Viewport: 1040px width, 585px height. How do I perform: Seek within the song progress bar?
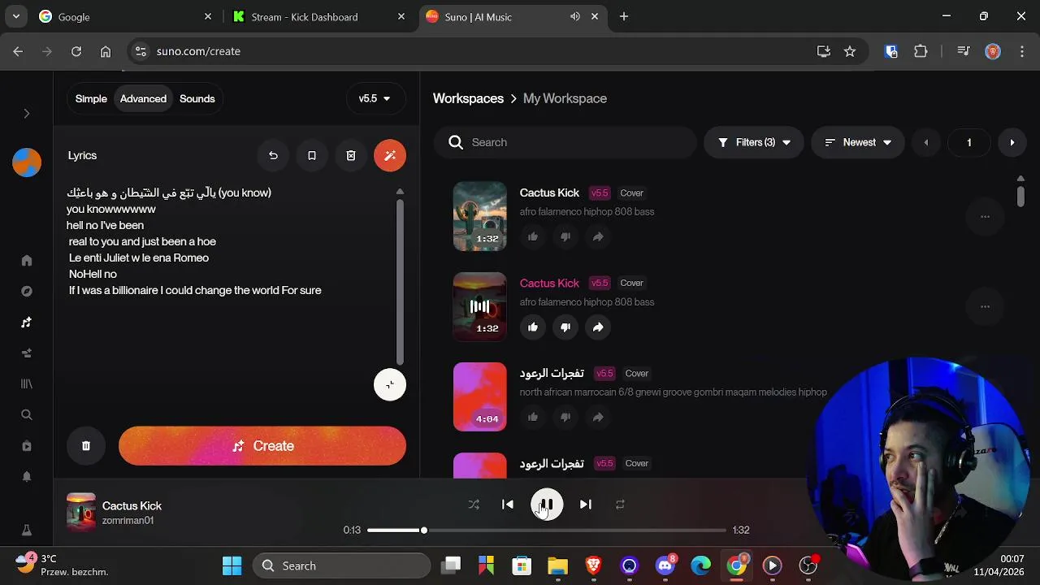click(547, 531)
